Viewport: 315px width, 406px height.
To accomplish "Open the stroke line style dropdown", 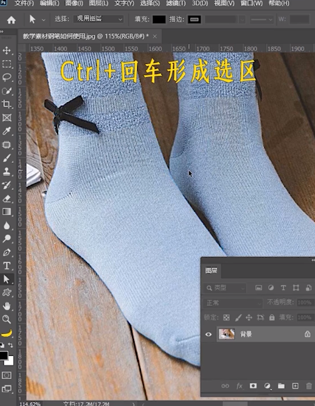I will (261, 19).
